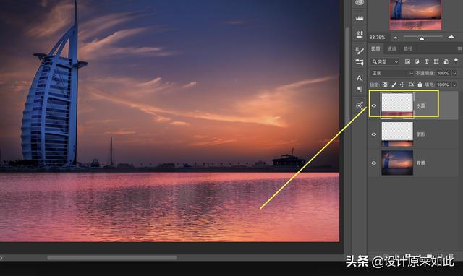Expand the opacity 100% dropdown arrow
The image size is (463, 276).
coord(455,73)
